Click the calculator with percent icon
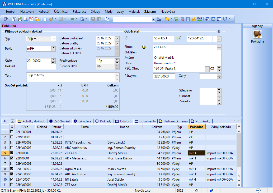The image size is (273, 193). pos(182,19)
